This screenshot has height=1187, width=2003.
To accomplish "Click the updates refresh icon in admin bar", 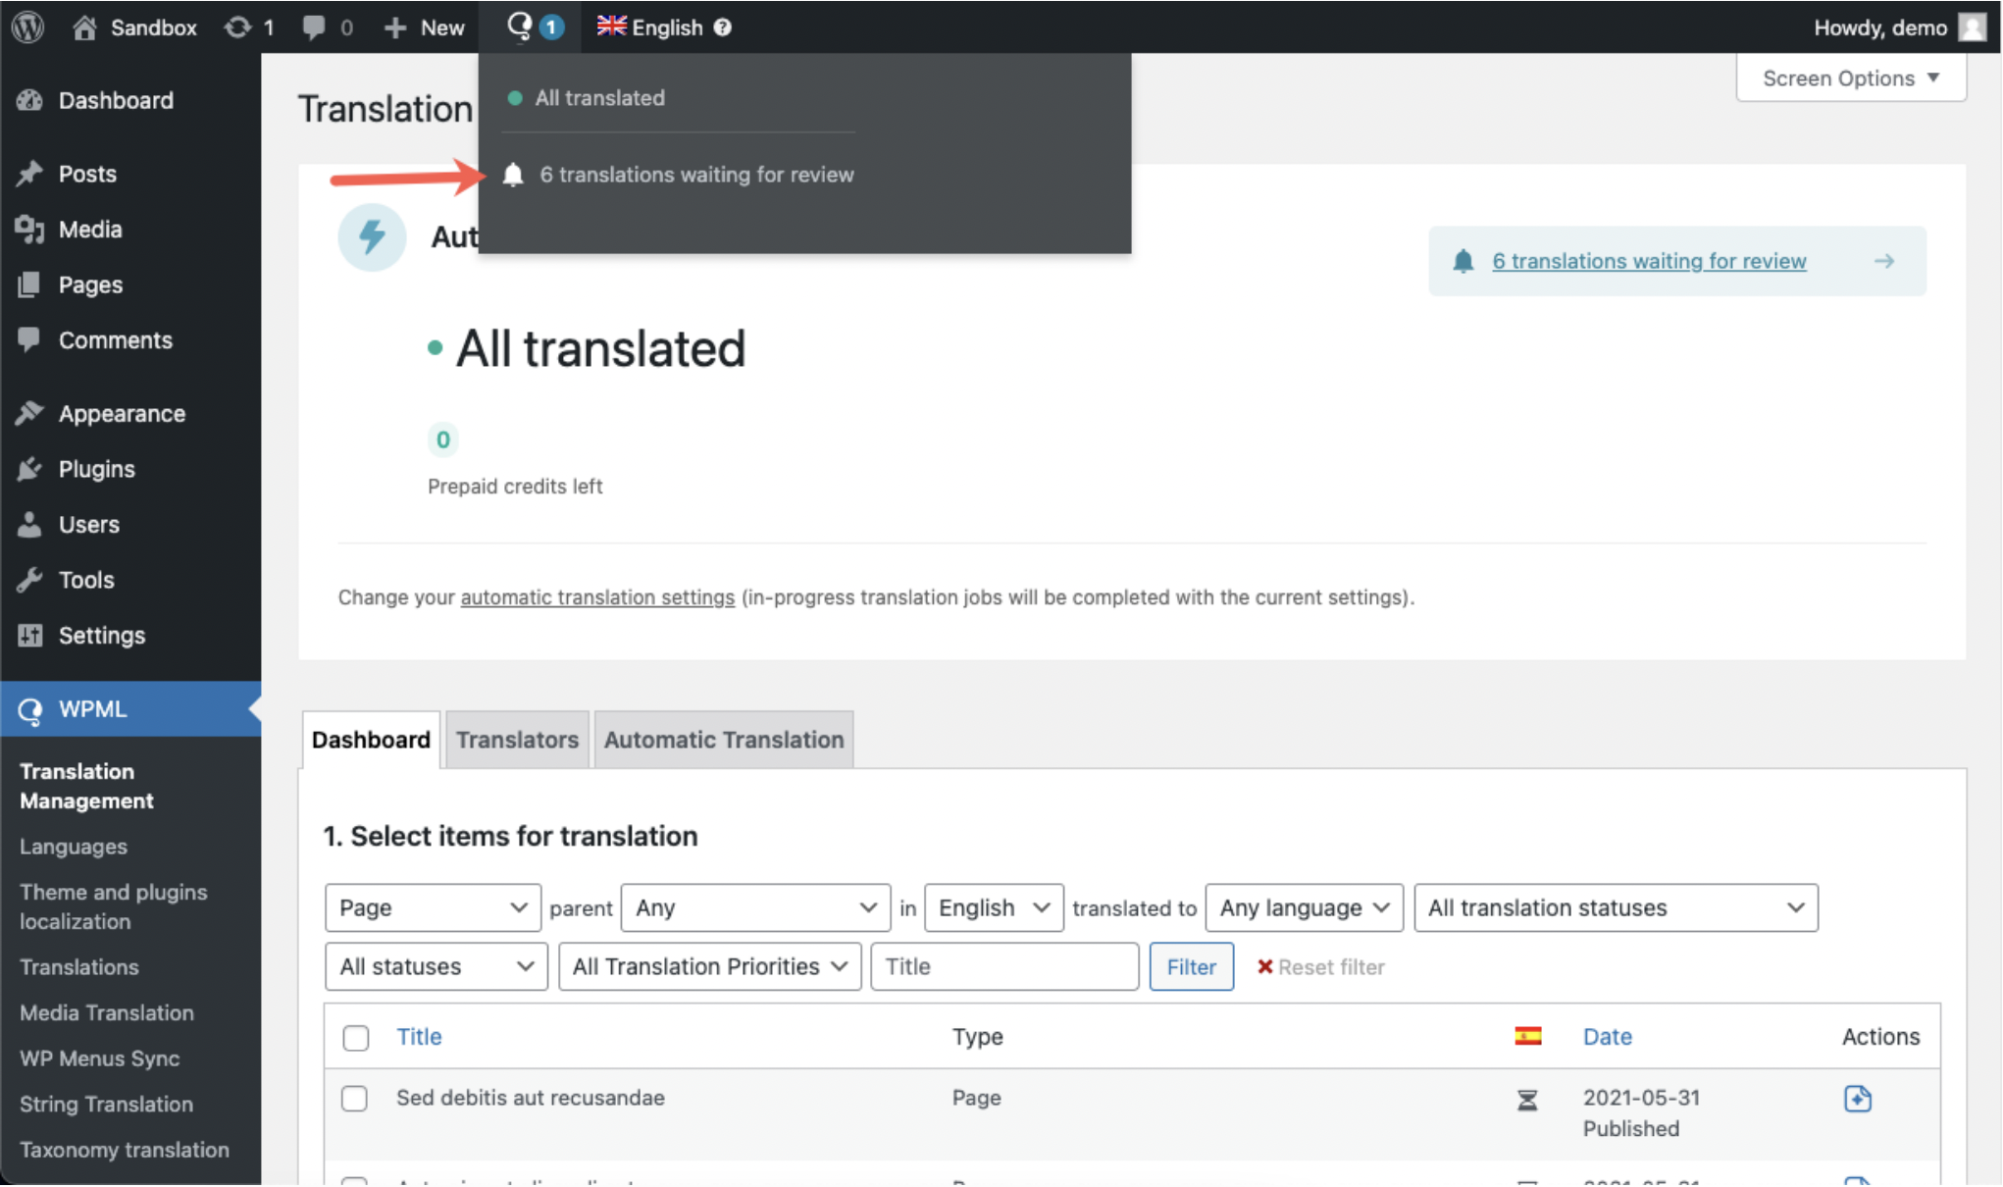I will click(237, 26).
